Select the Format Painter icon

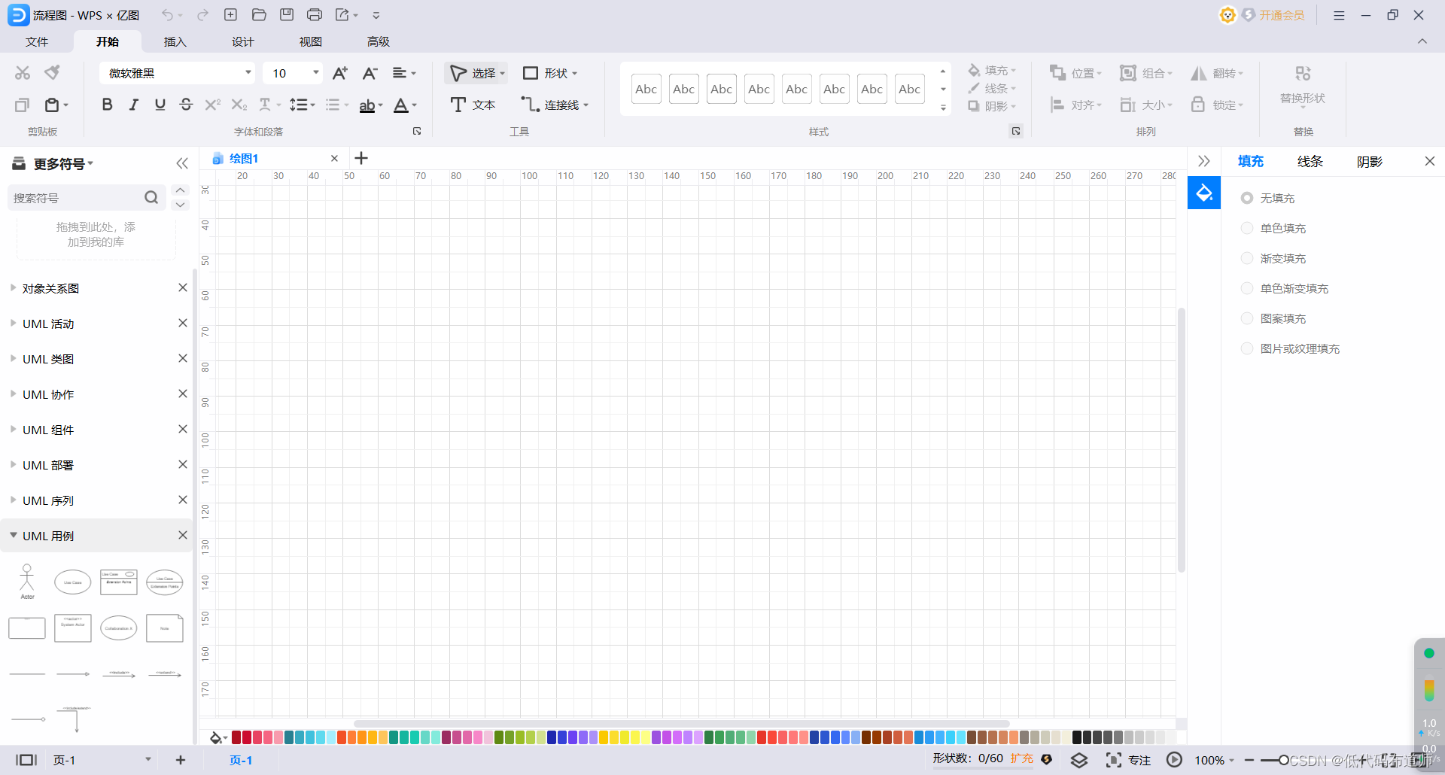52,73
